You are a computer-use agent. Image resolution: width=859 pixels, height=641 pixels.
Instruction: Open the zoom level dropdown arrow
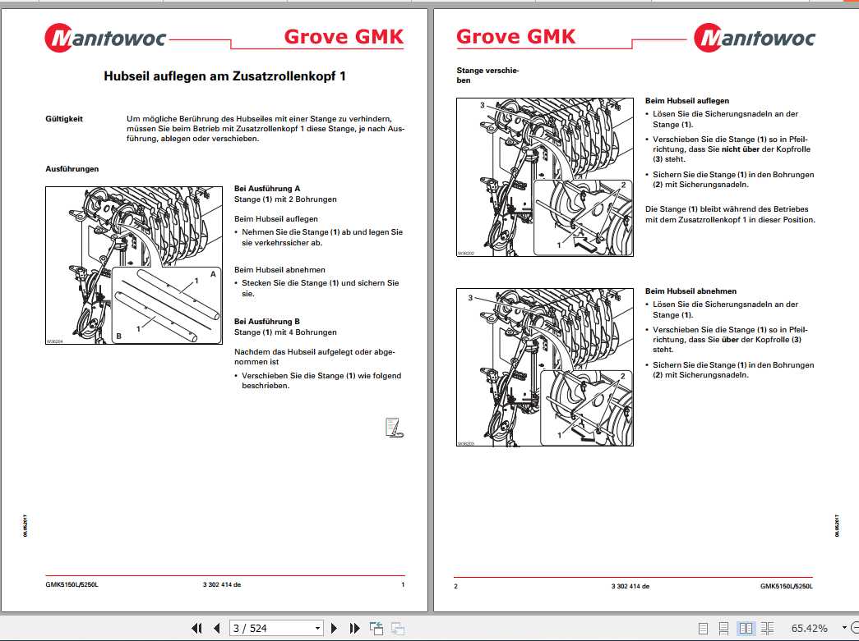pyautogui.click(x=844, y=628)
